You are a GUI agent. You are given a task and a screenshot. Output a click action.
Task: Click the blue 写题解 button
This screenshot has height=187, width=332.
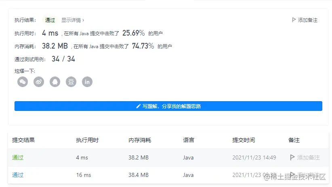coord(168,106)
